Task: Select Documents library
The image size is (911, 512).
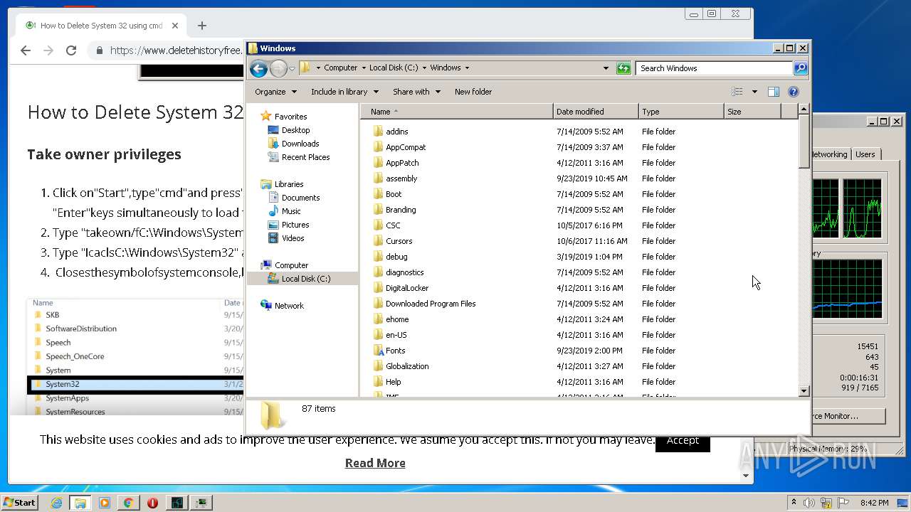Action: click(x=300, y=198)
